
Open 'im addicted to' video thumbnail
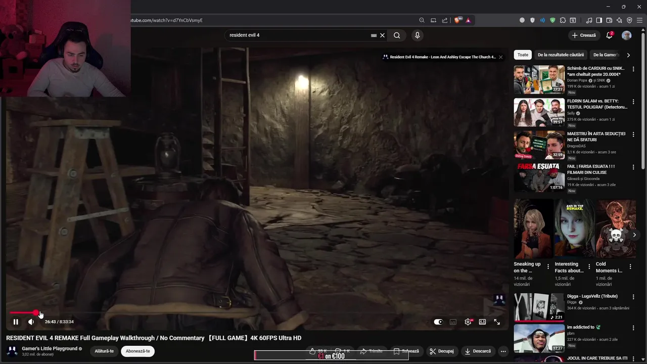coord(539,338)
